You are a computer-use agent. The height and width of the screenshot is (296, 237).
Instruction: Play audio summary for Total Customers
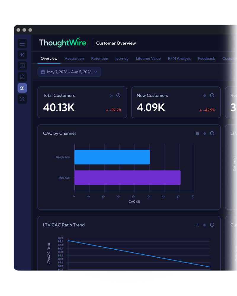point(111,95)
